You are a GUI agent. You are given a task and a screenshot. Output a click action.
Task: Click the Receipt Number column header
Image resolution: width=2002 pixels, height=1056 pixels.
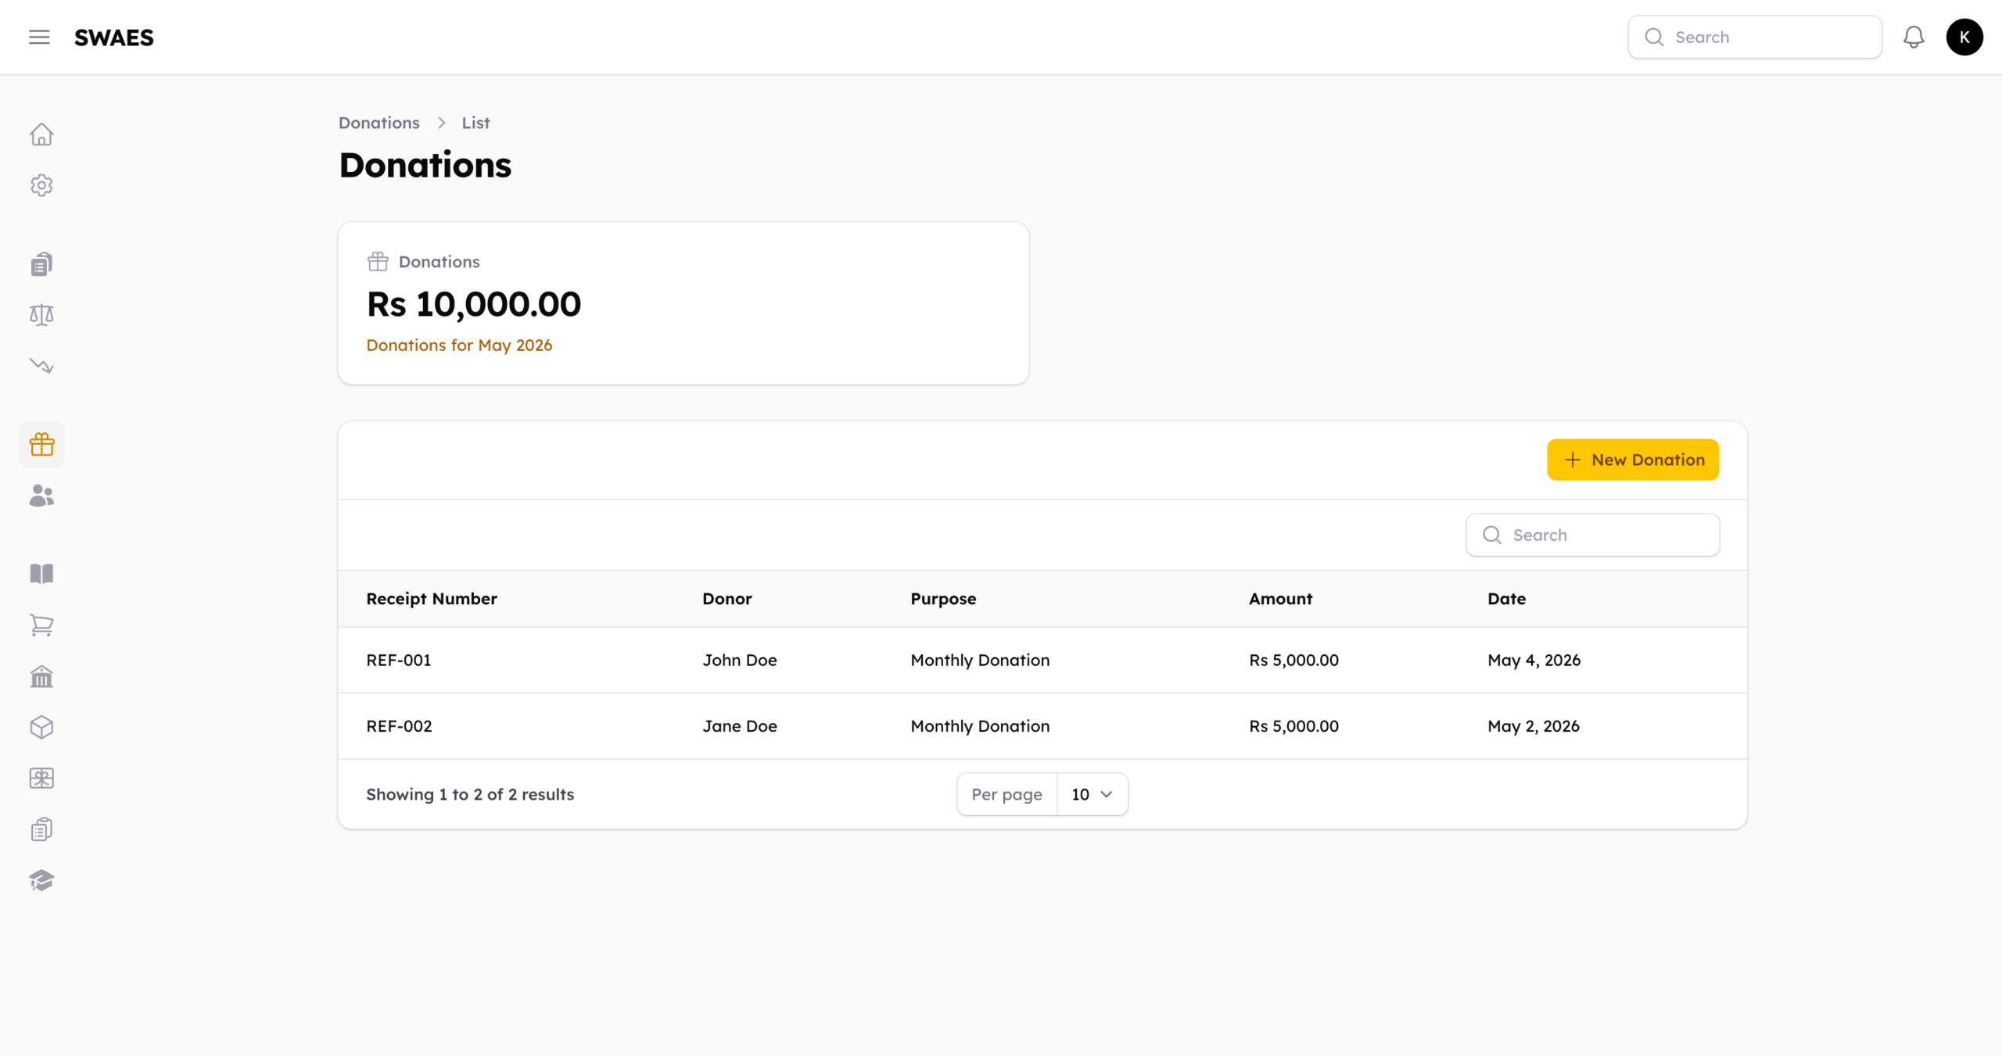(x=432, y=599)
